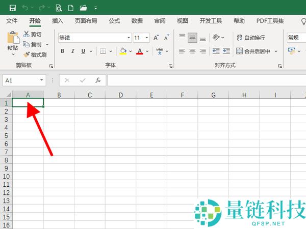The image size is (306, 229).
Task: Click the Undo arrow icon
Action: pos(25,8)
